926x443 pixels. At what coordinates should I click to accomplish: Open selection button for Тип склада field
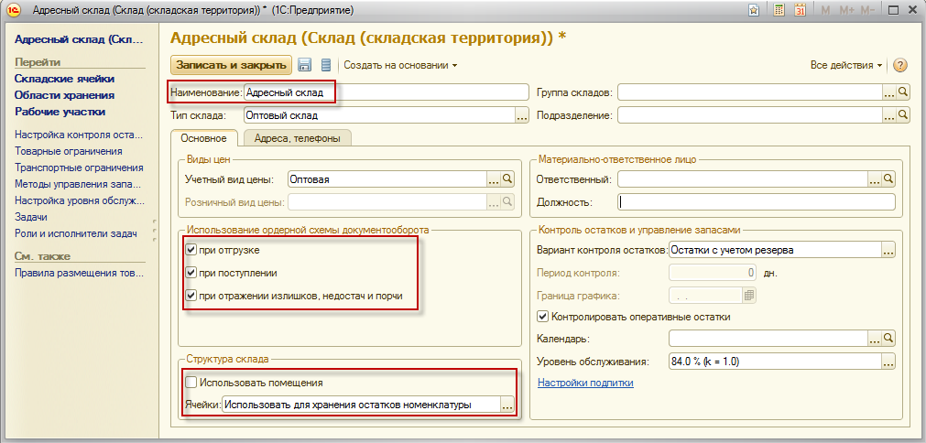tap(522, 115)
